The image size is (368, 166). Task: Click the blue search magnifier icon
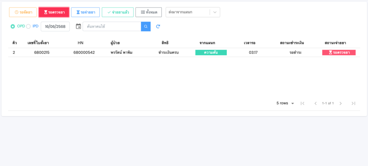coord(146,27)
